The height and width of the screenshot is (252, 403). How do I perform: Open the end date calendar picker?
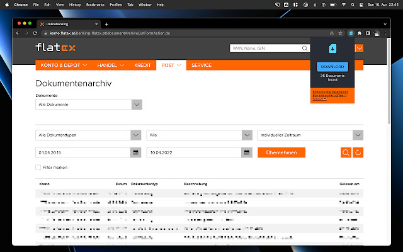tap(247, 152)
